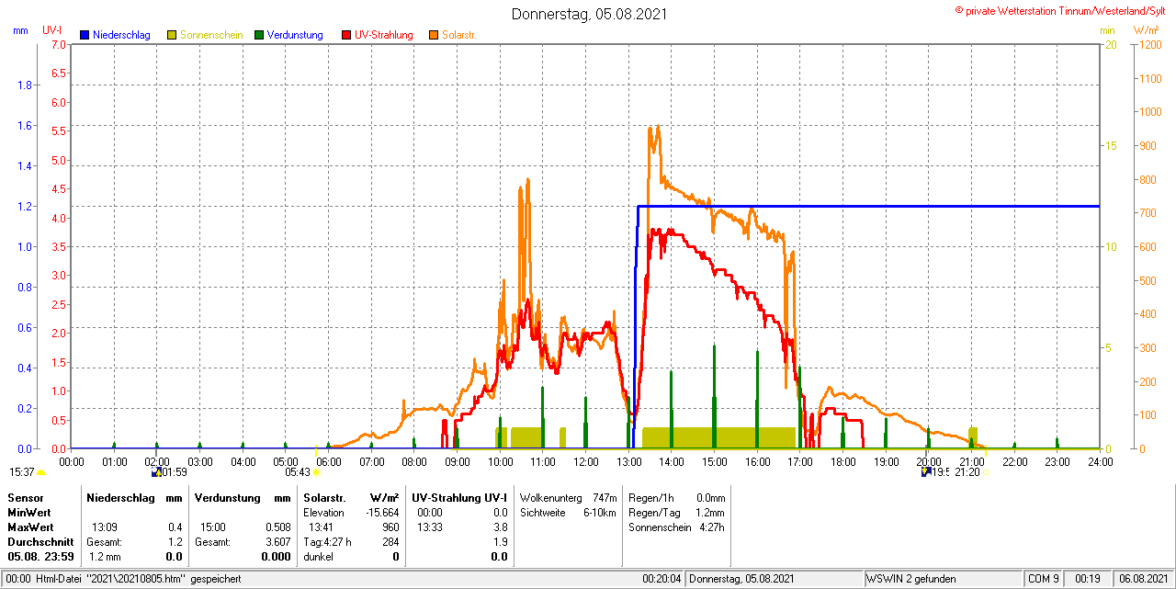Click the orange Solarstr. legend swatch
This screenshot has width=1176, height=589.
434,35
